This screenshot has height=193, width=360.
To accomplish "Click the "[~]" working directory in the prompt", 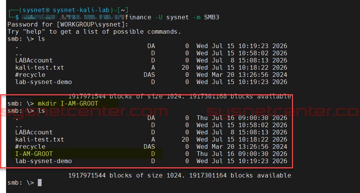I will [x=124, y=10].
